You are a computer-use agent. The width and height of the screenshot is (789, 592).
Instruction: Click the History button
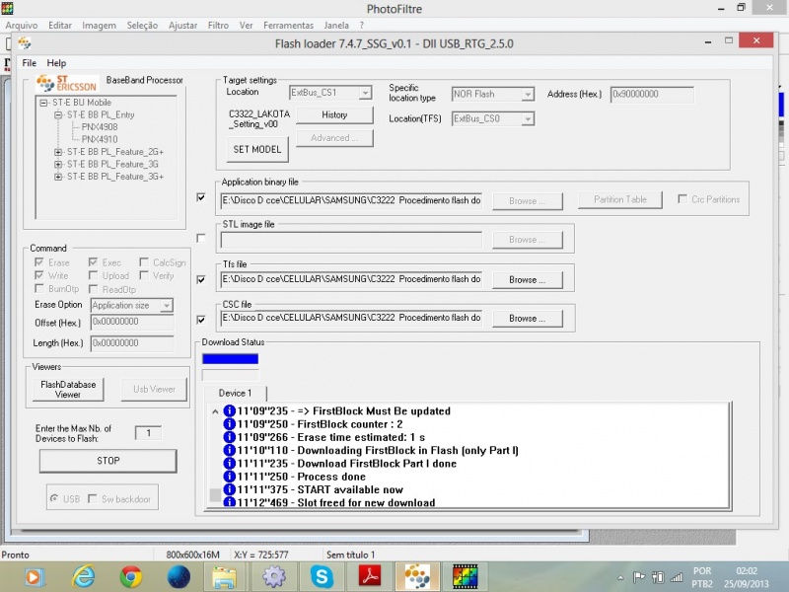point(334,114)
